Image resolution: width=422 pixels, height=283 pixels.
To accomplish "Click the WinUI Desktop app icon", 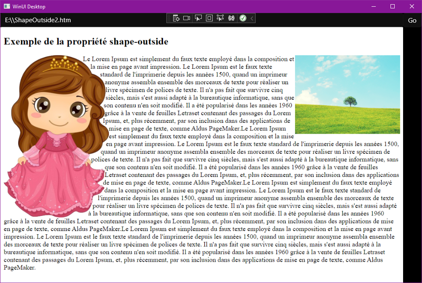I will click(7, 6).
